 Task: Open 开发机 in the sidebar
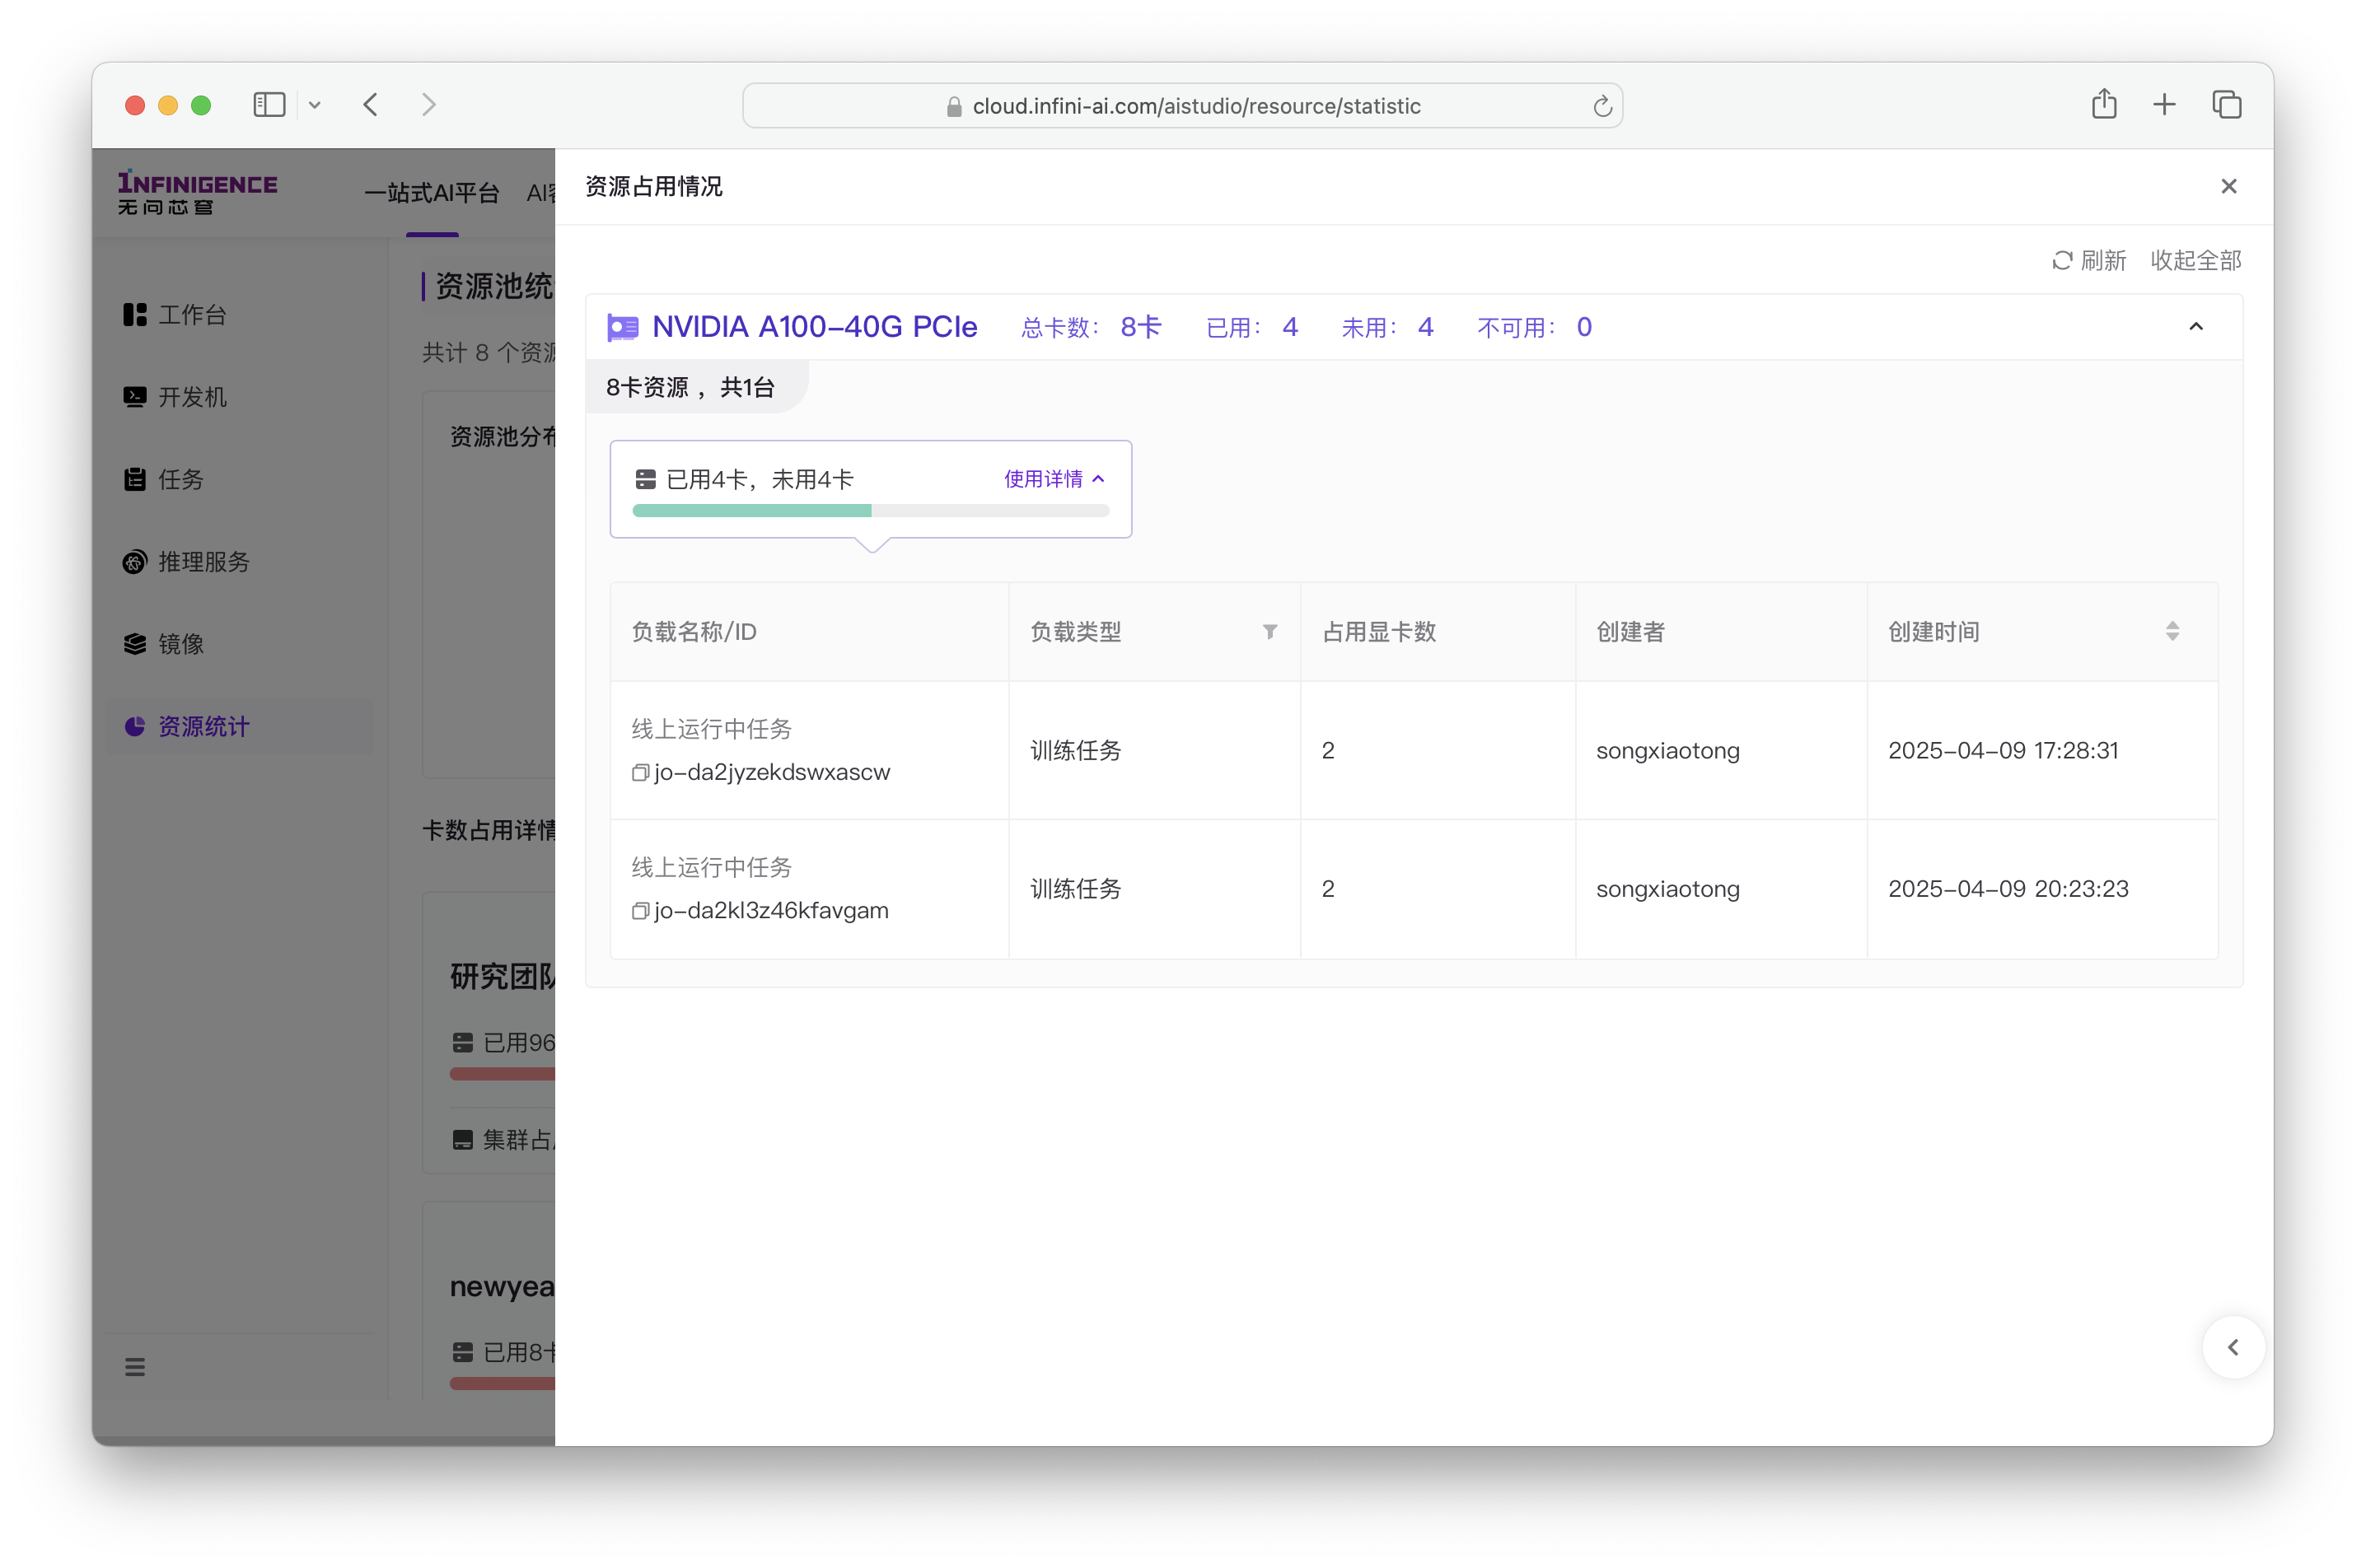239,397
